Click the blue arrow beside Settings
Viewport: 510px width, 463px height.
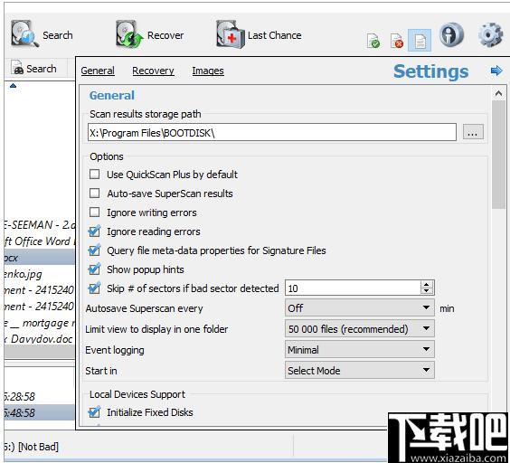tap(496, 71)
